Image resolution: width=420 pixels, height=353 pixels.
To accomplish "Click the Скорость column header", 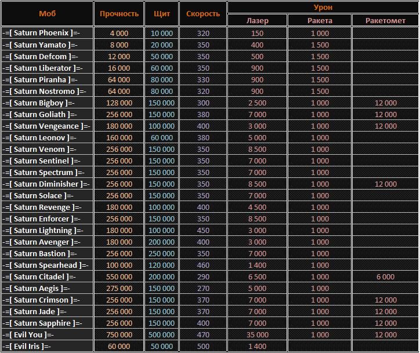I will (203, 13).
